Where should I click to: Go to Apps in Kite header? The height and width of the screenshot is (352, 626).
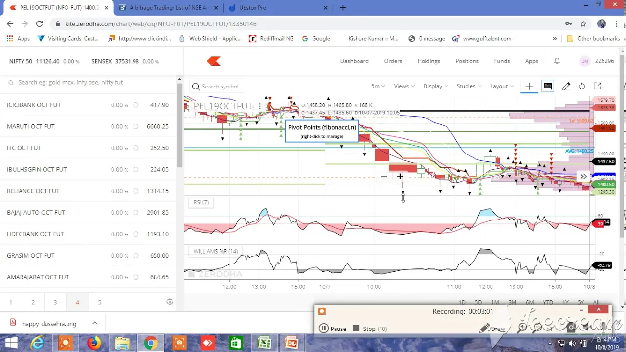click(532, 61)
